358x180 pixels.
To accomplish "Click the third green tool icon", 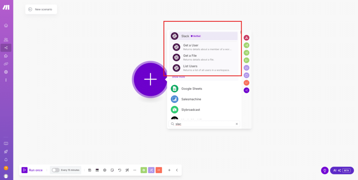I will tap(246, 60).
